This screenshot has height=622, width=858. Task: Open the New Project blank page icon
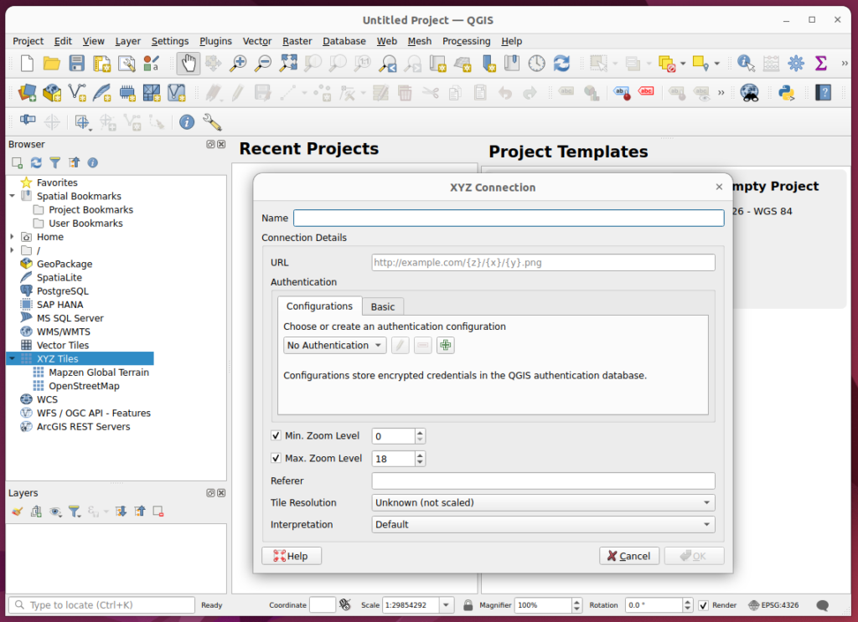click(x=28, y=64)
